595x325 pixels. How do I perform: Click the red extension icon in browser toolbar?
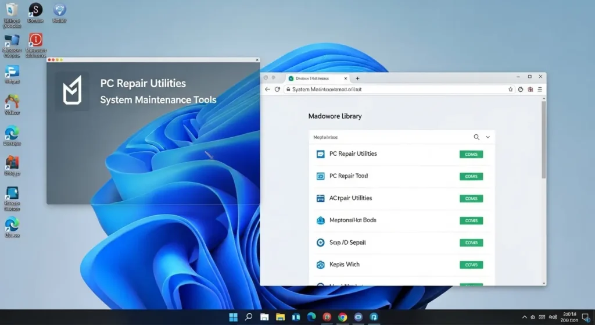pyautogui.click(x=531, y=89)
